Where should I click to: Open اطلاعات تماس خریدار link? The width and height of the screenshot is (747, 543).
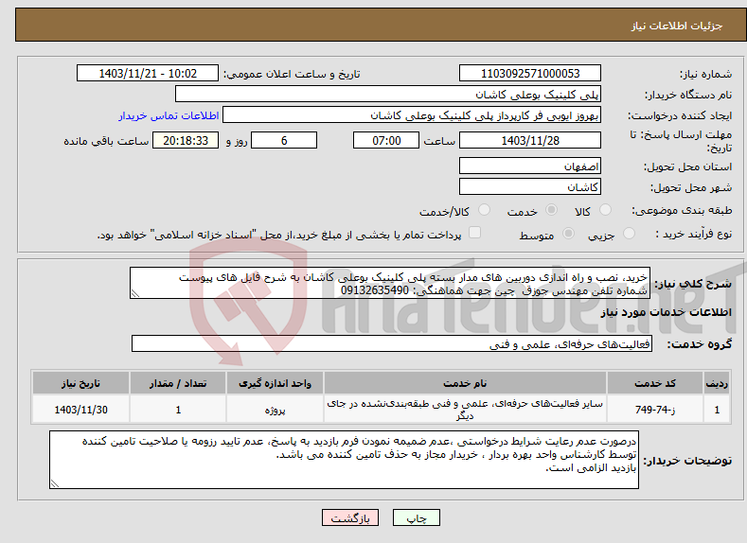pyautogui.click(x=169, y=115)
